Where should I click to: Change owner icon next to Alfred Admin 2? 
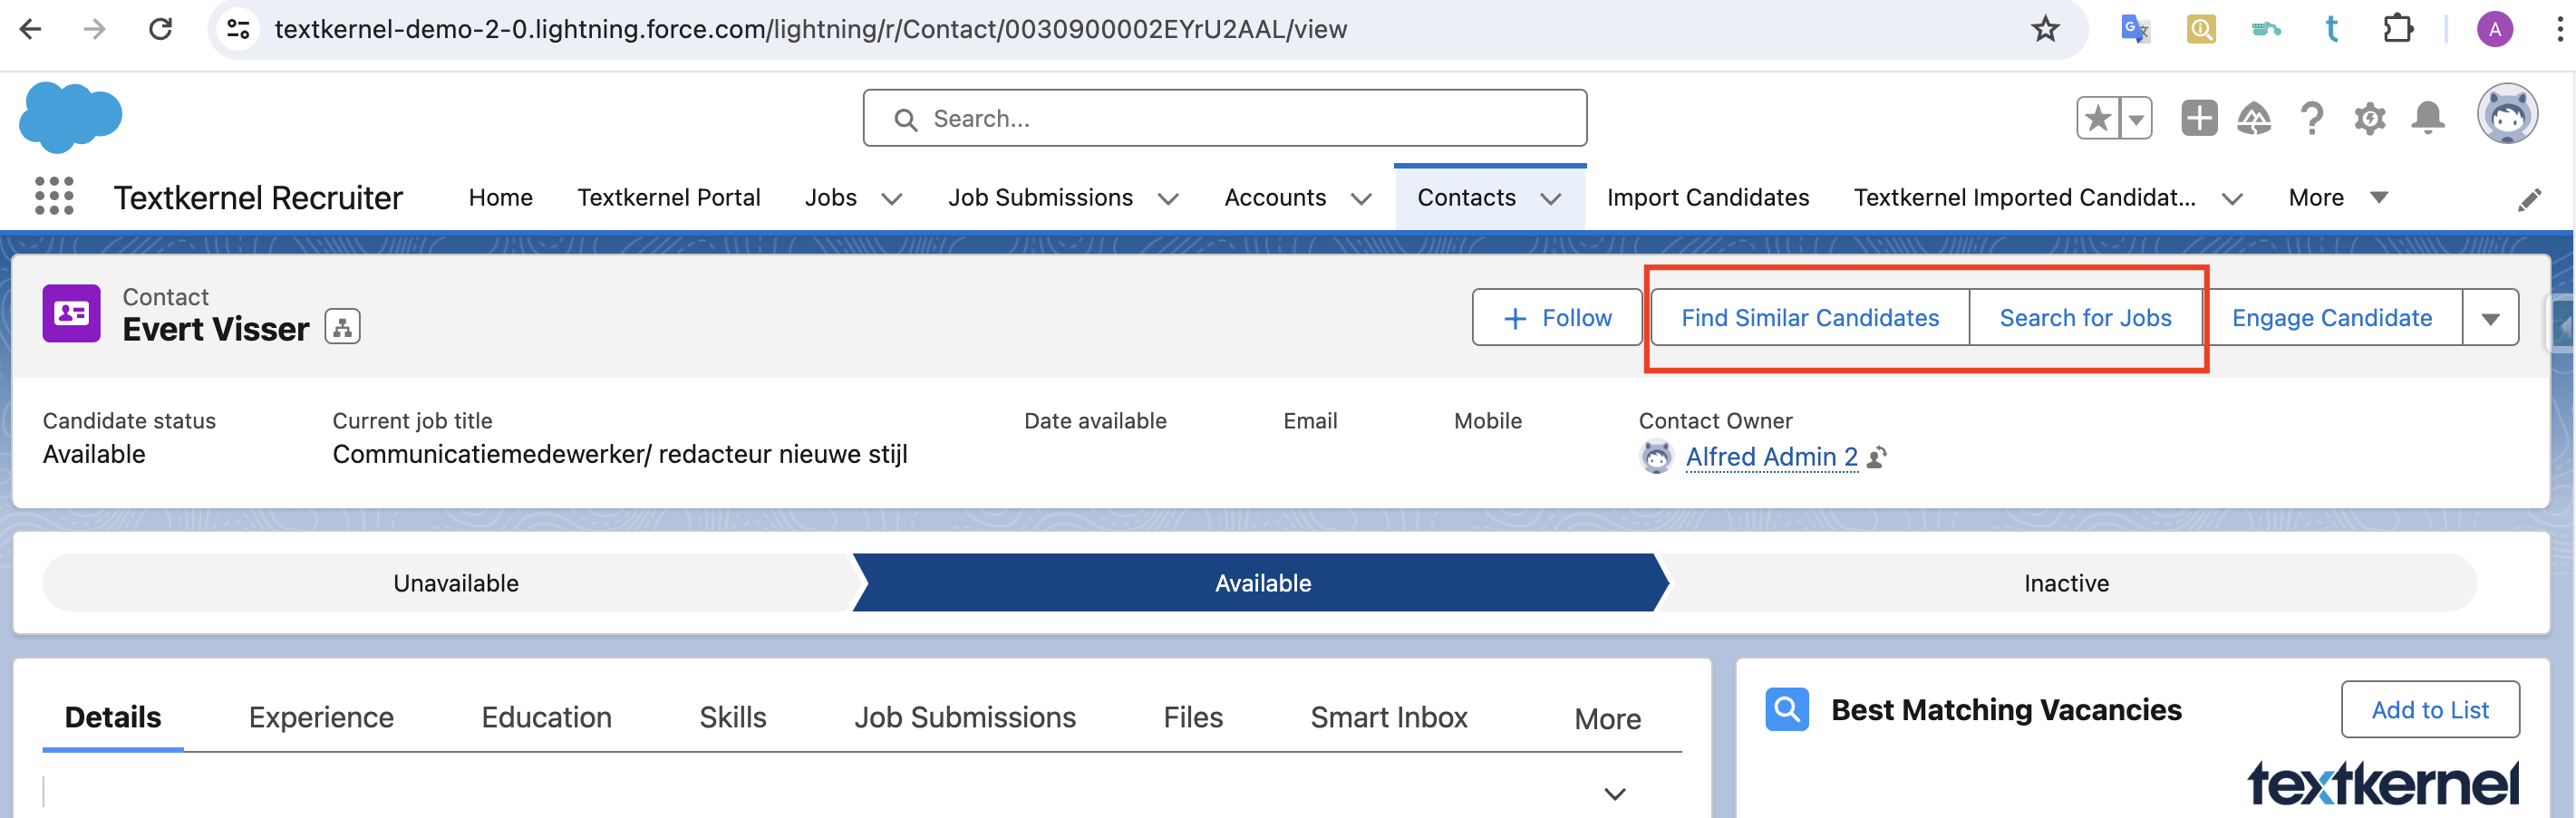click(1877, 457)
